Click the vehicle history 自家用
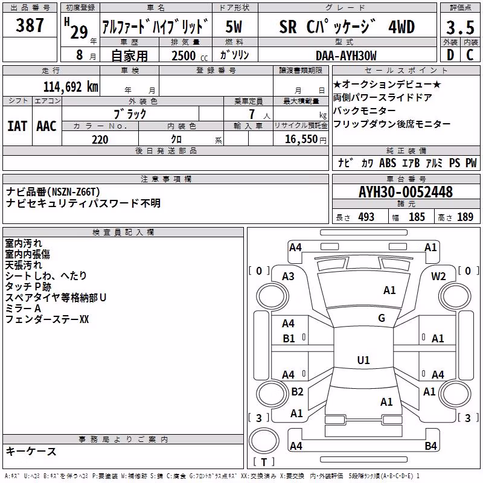Viewport: 483px width, 483px height. click(x=129, y=56)
